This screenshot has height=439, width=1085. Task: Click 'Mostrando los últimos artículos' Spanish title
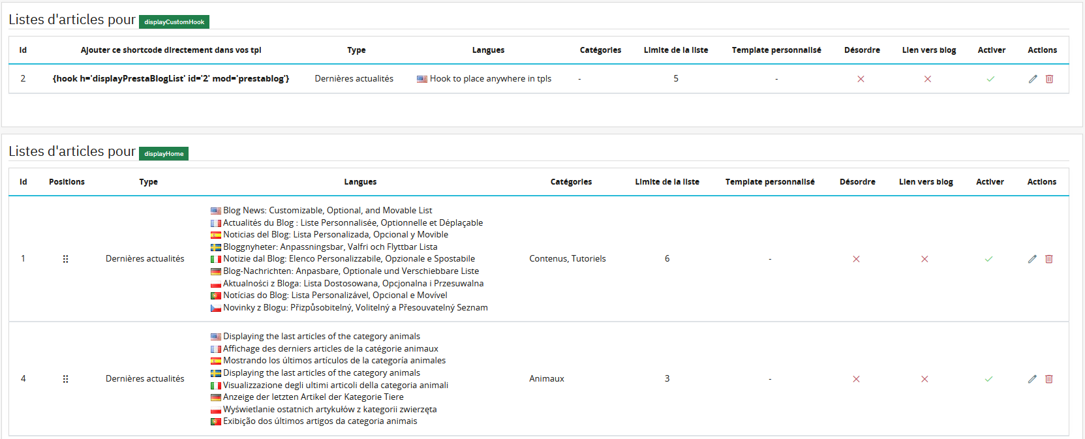(335, 360)
